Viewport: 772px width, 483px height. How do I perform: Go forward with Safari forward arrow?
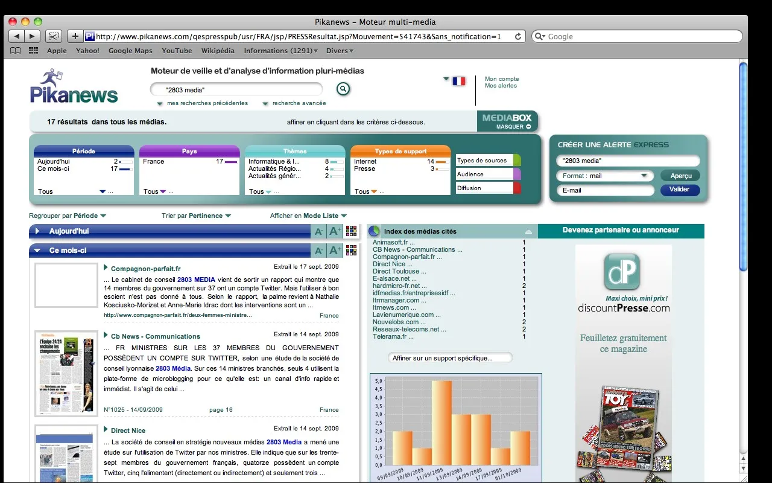33,36
